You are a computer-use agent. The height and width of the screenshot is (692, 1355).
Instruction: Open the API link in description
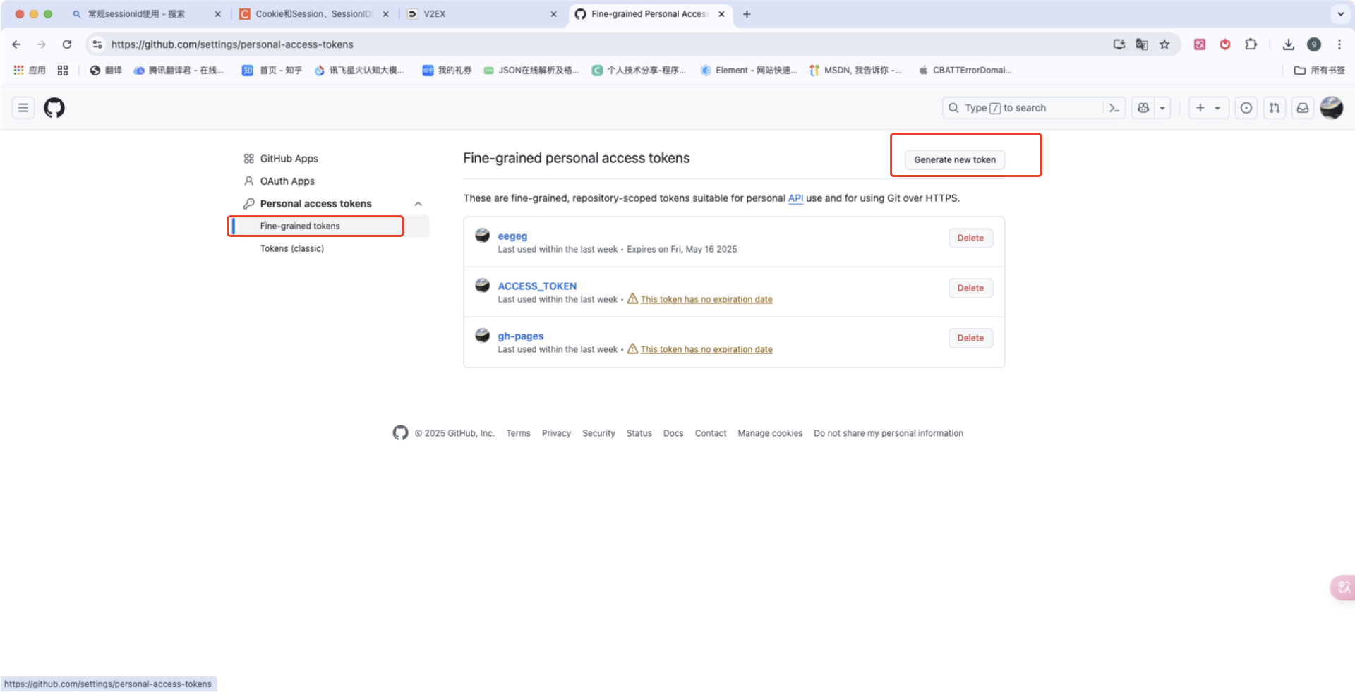(x=795, y=198)
